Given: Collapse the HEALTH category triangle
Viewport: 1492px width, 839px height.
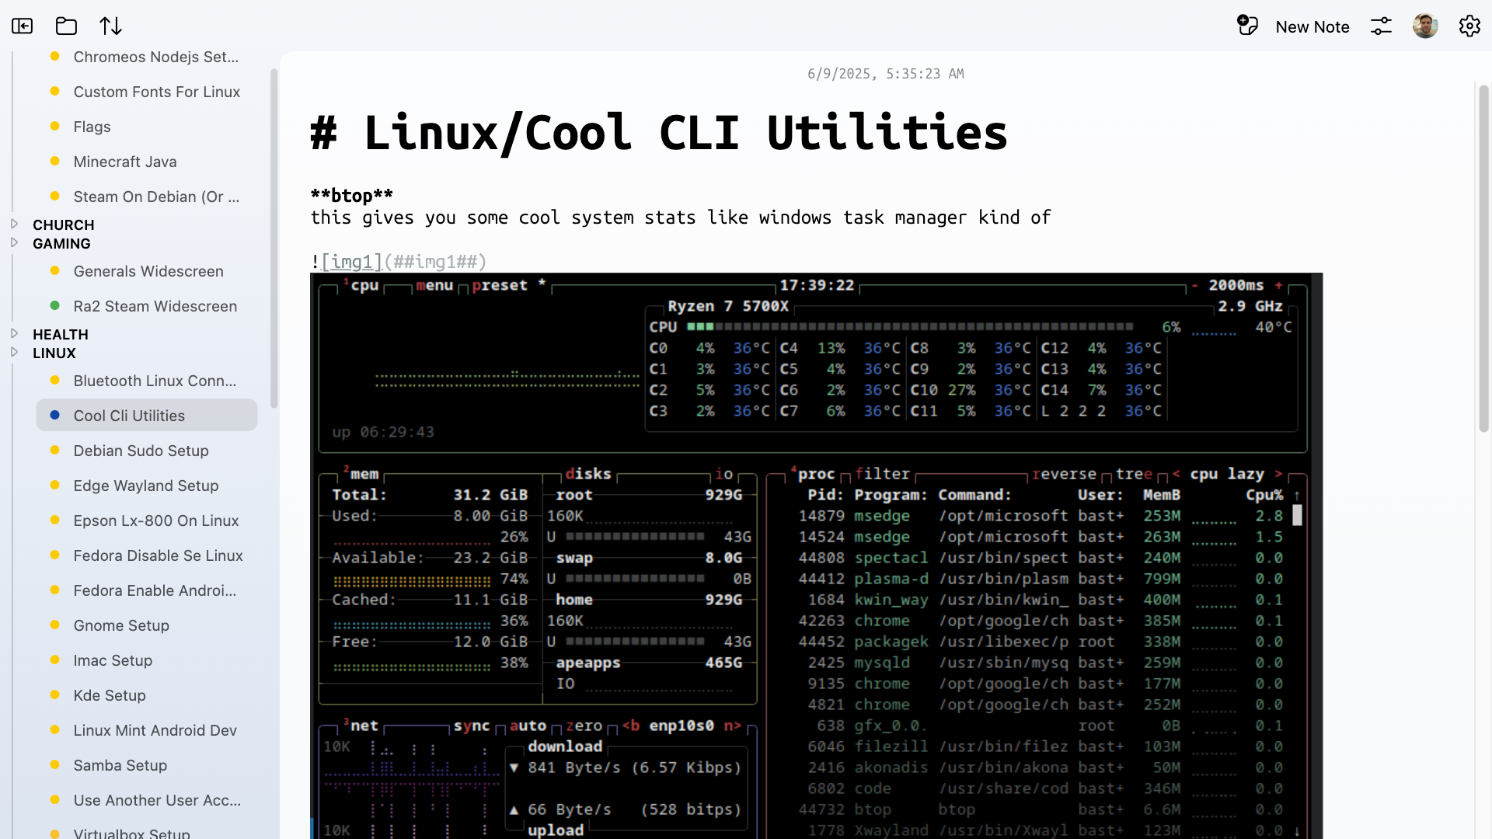Looking at the screenshot, I should (14, 333).
